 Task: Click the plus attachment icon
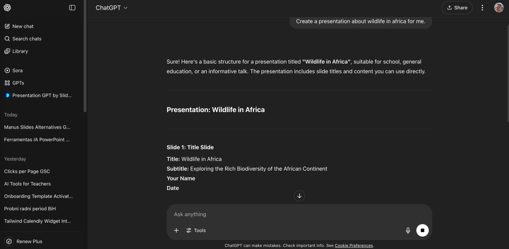176,230
